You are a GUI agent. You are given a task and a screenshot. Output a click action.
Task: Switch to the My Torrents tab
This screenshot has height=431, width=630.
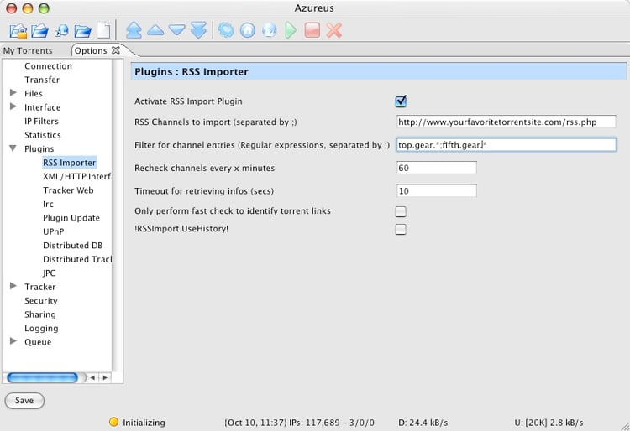(x=28, y=50)
